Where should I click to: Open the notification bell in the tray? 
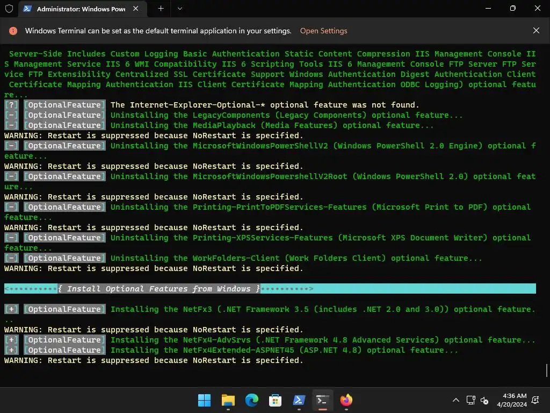pyautogui.click(x=535, y=400)
